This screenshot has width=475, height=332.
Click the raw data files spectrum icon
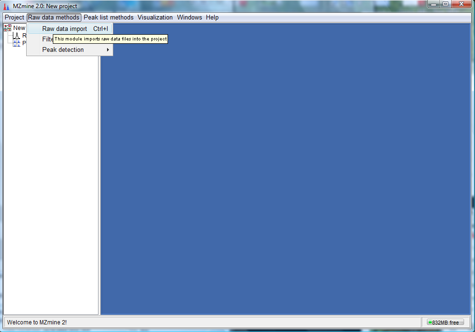(17, 36)
